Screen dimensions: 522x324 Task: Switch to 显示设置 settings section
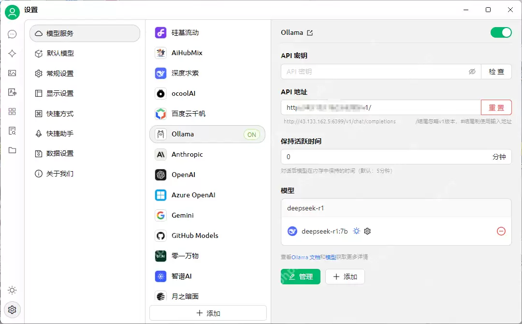[59, 94]
